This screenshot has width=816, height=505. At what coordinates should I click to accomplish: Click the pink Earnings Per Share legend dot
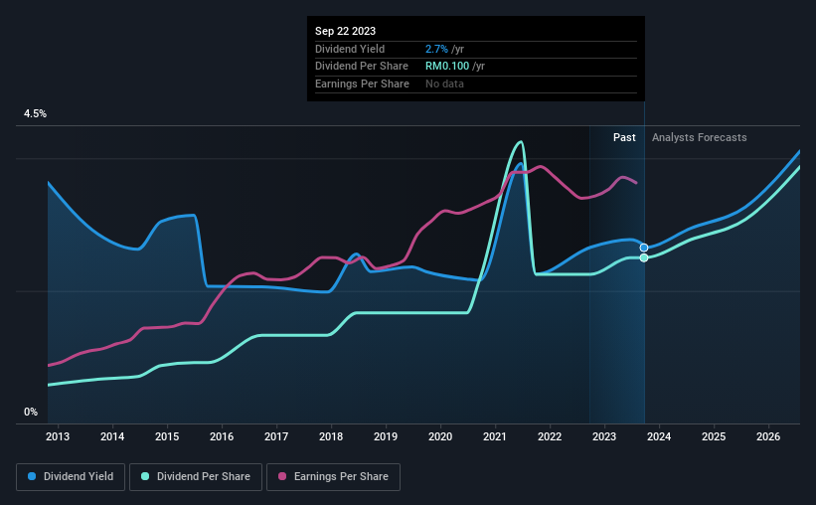(x=282, y=476)
